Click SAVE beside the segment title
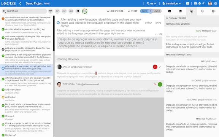Viewport: 219px width, 137px height. click(159, 23)
